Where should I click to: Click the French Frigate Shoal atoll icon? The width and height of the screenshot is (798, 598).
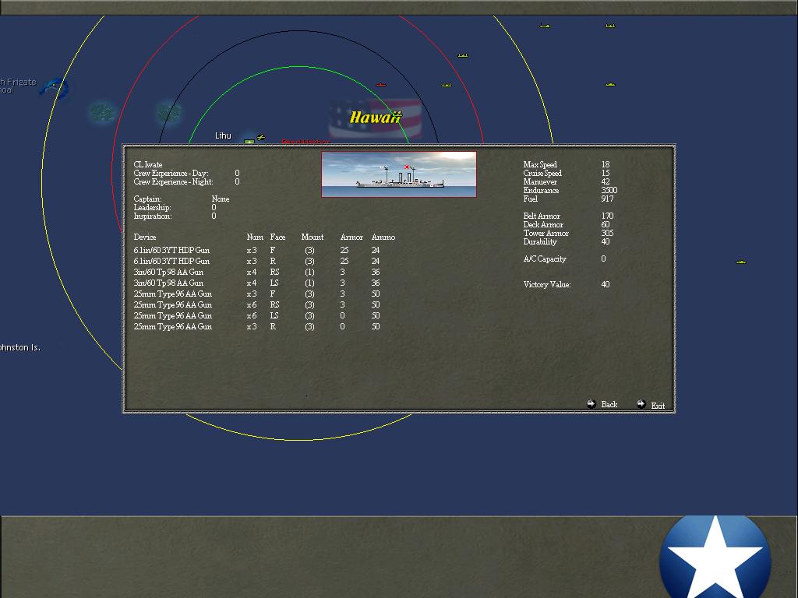[55, 88]
